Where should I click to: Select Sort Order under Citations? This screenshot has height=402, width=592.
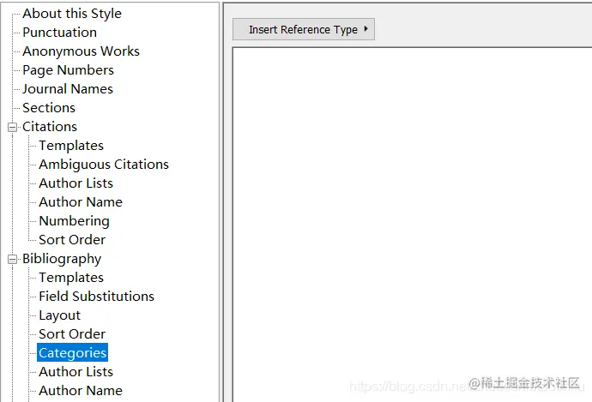tap(72, 240)
